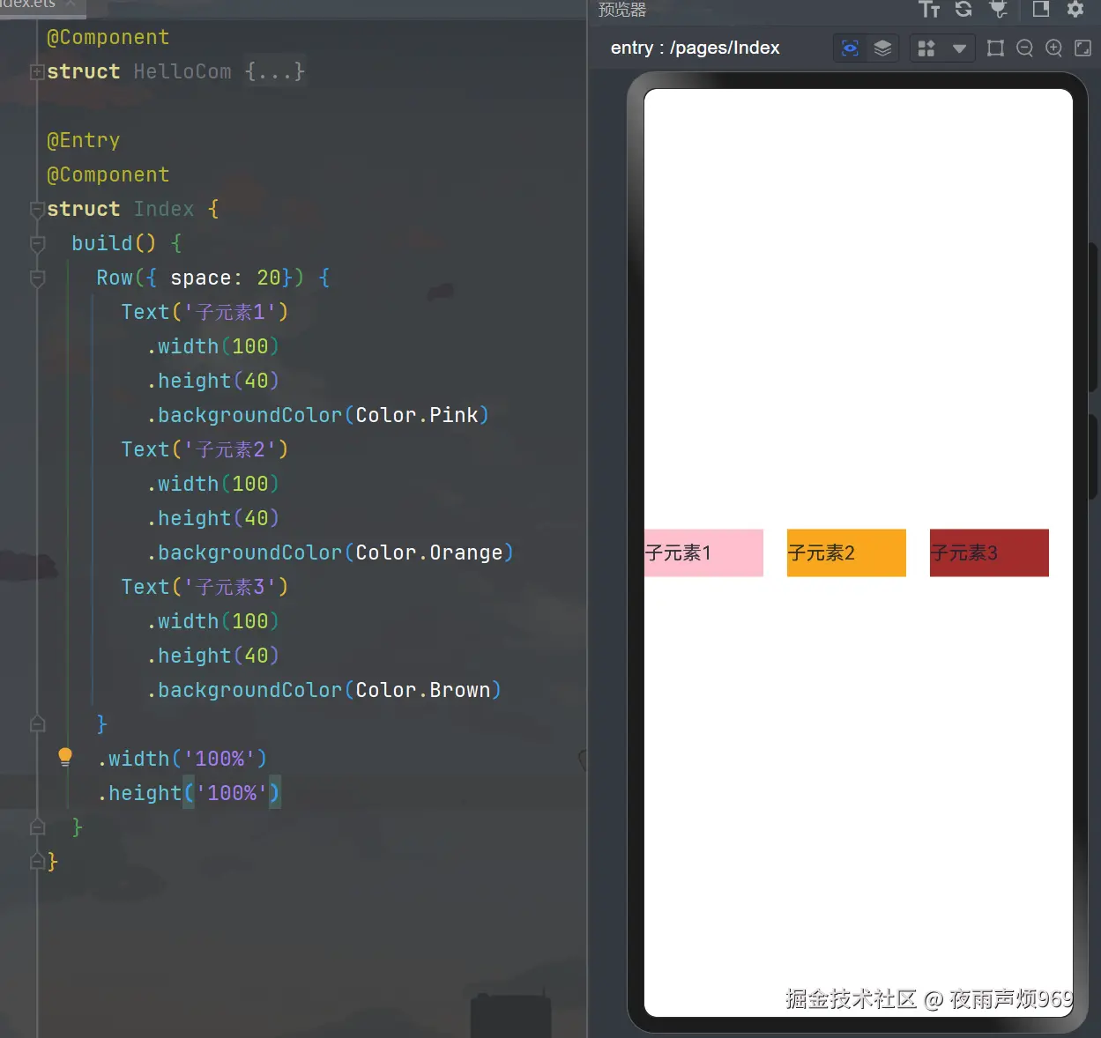Click the frame rectangle icon
Image resolution: width=1101 pixels, height=1038 pixels.
995,48
